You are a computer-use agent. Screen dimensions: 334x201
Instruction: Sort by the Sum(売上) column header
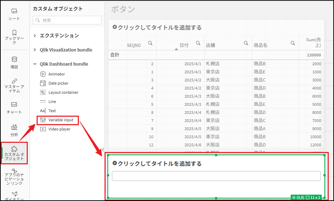(313, 42)
